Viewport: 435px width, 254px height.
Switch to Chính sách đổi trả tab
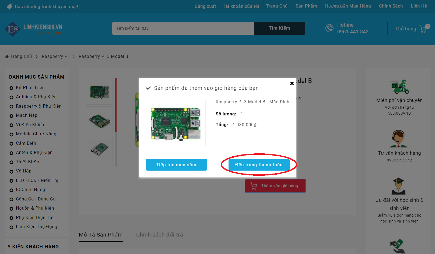[x=160, y=235]
